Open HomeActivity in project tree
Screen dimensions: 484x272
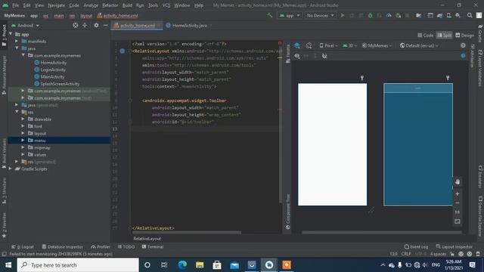point(54,63)
